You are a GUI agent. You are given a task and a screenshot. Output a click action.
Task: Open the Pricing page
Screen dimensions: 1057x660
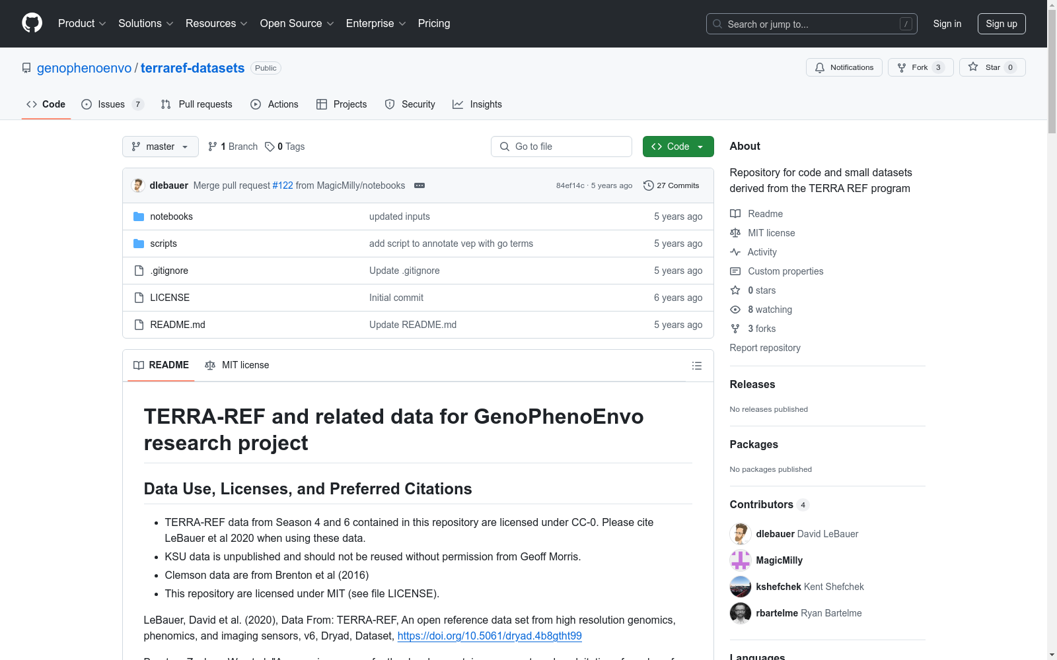coord(434,23)
